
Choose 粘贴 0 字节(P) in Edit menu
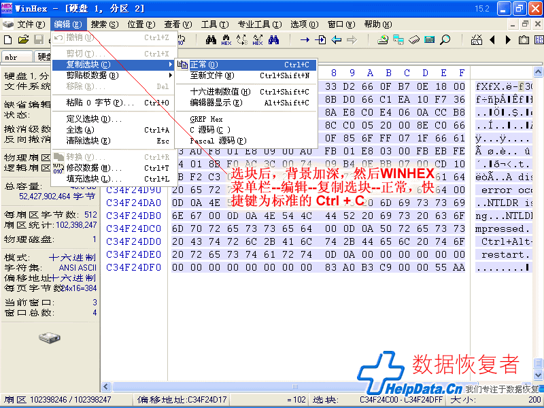pyautogui.click(x=113, y=103)
